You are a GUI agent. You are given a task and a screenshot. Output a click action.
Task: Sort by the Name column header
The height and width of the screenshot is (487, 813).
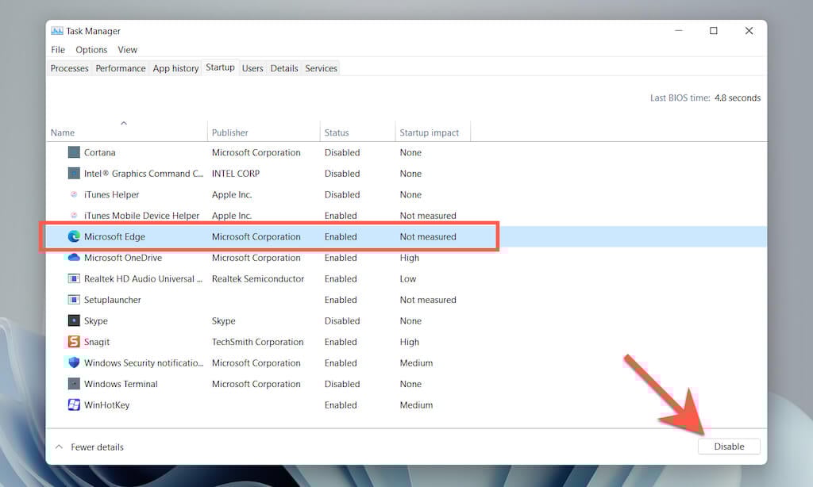pyautogui.click(x=63, y=132)
